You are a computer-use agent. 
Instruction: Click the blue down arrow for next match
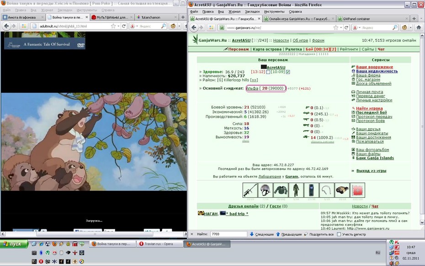pos(251,234)
